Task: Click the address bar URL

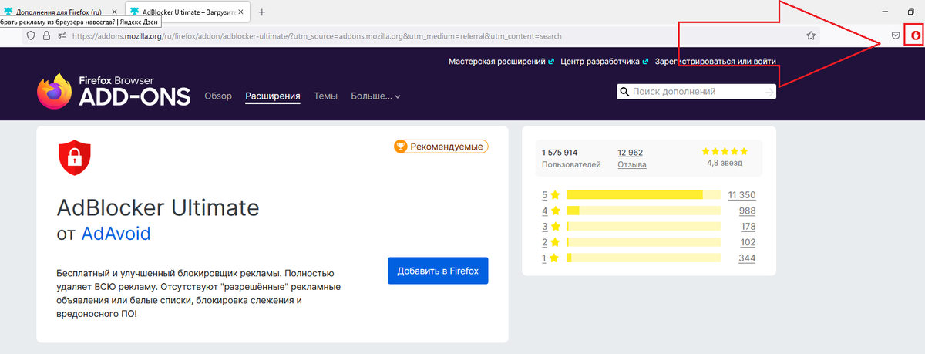Action: tap(317, 35)
